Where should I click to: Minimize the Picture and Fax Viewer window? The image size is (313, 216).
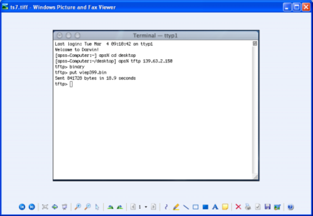tap(287, 7)
